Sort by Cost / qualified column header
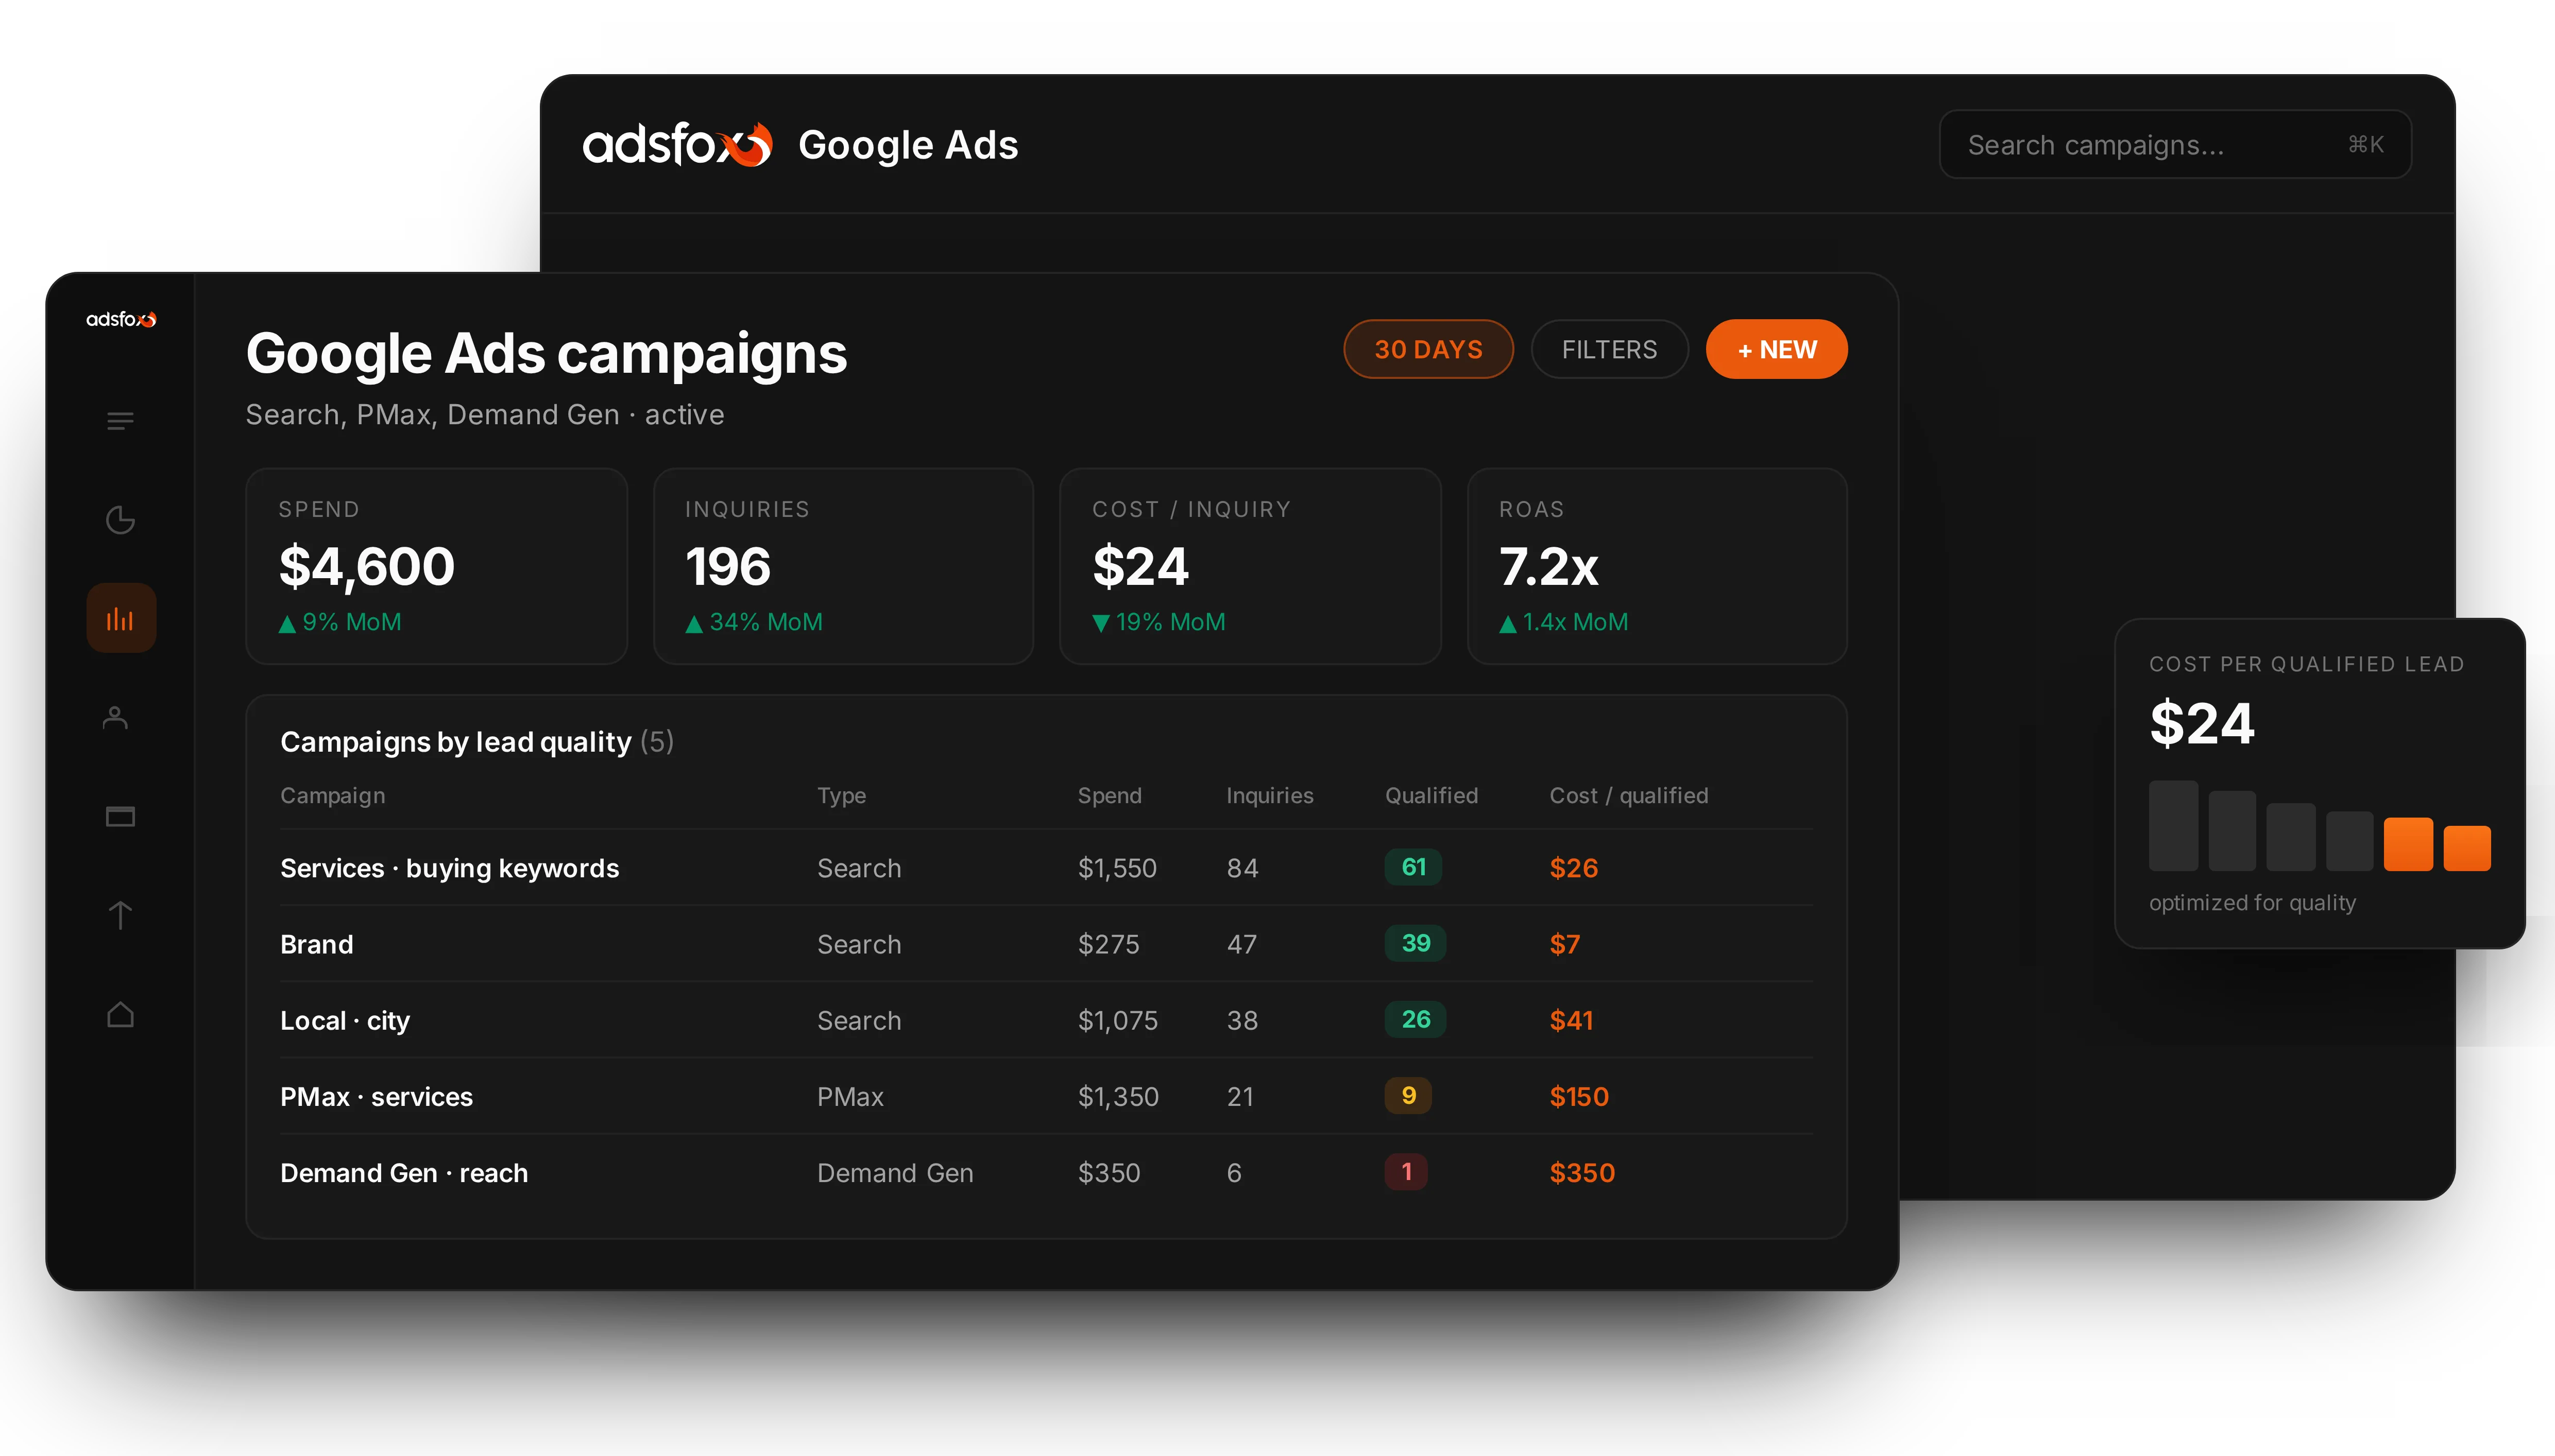Screen dimensions: 2555x1456 [1629, 795]
